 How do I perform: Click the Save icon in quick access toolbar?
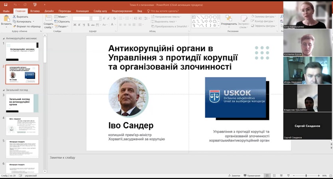pyautogui.click(x=6, y=5)
